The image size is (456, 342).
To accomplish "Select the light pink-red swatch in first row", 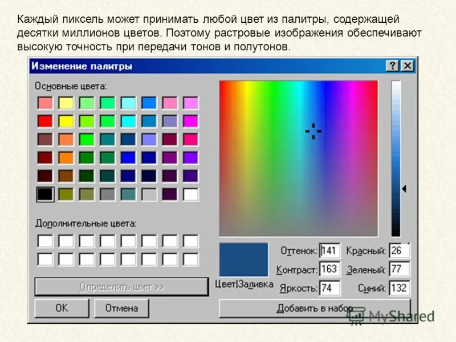I will pyautogui.click(x=45, y=103).
